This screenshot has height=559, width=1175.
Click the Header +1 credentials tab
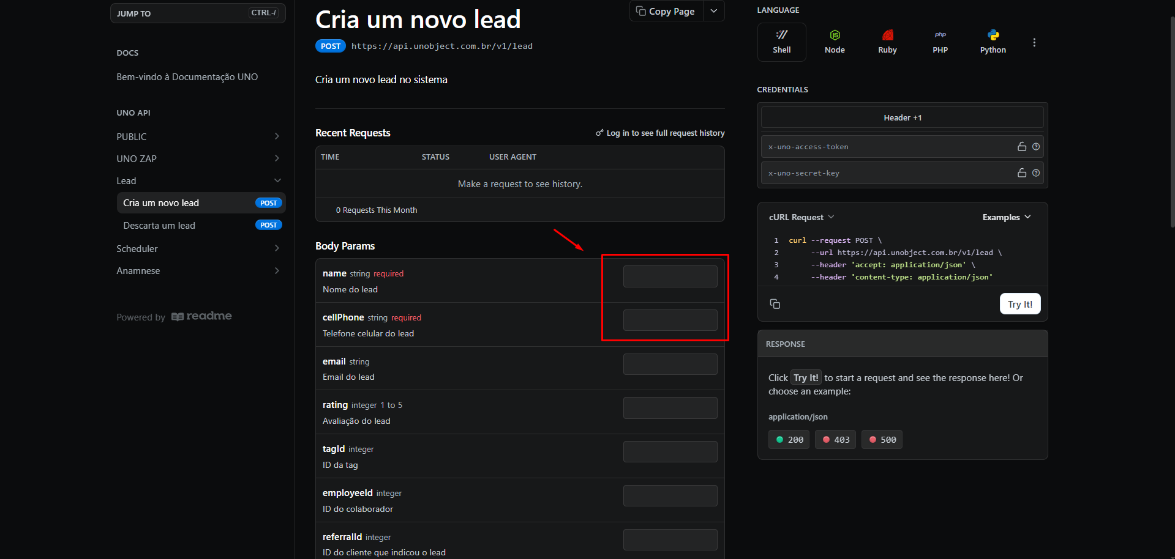(x=903, y=117)
